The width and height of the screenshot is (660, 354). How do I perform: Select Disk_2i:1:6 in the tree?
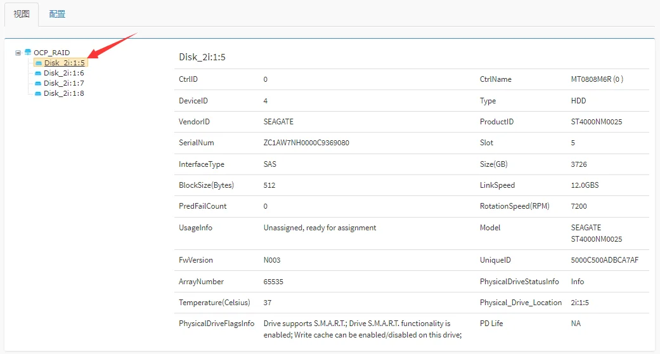pos(64,73)
